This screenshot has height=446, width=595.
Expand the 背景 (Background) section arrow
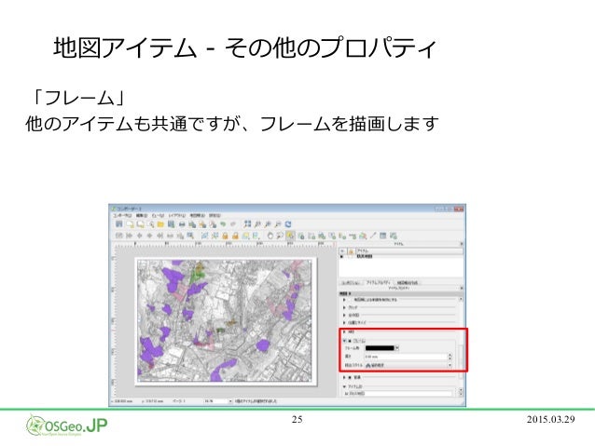344,378
